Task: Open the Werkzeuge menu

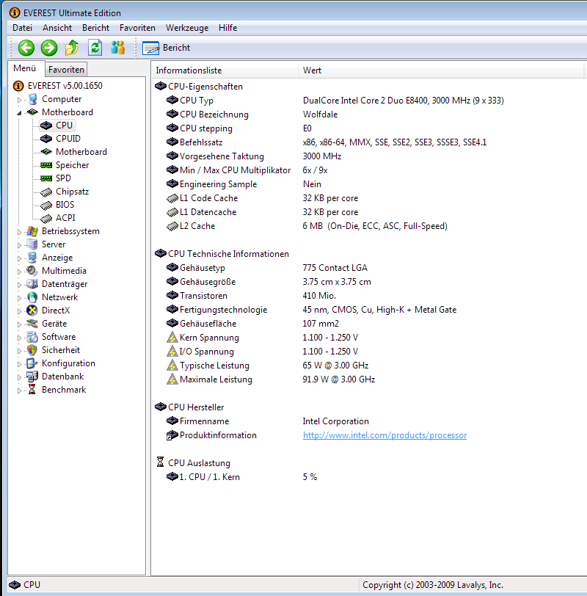Action: tap(187, 28)
